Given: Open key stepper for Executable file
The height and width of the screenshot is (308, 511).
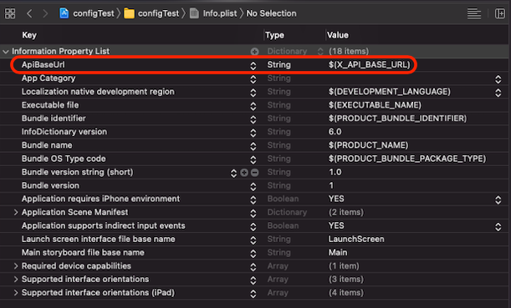Looking at the screenshot, I should tap(253, 106).
